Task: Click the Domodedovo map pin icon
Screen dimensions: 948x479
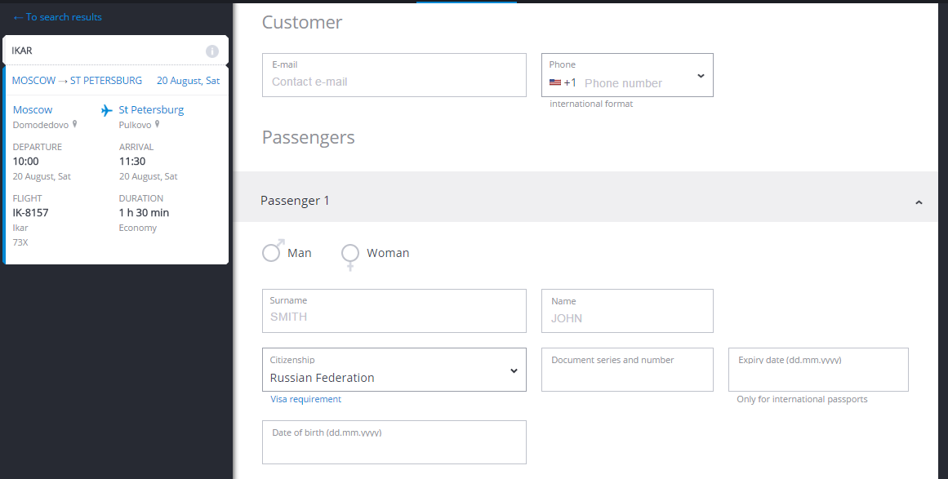Action: (75, 125)
